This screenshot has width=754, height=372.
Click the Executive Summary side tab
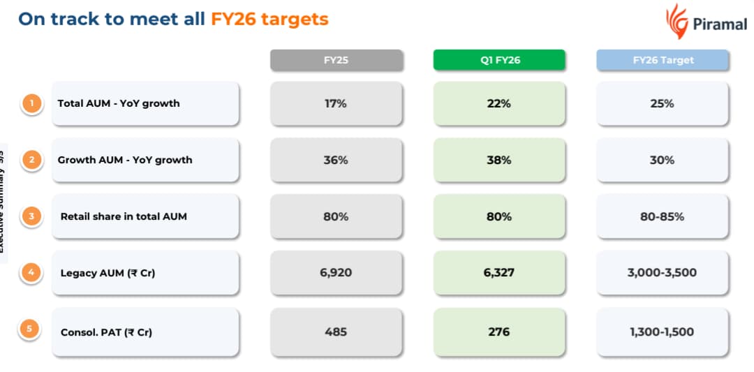point(3,202)
